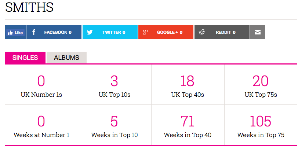
Task: Click the Google+ logo icon
Action: [146, 32]
